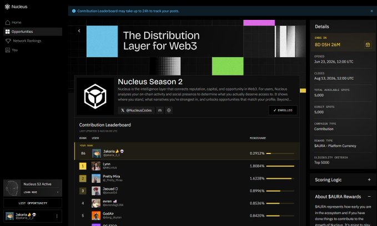377x226 pixels.
Task: Click the You profile icon
Action: 8,50
